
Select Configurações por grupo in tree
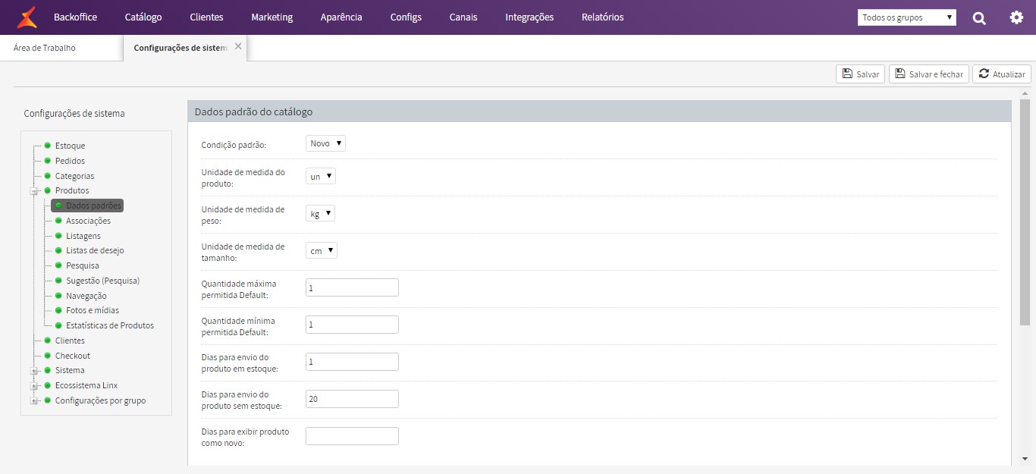(100, 400)
